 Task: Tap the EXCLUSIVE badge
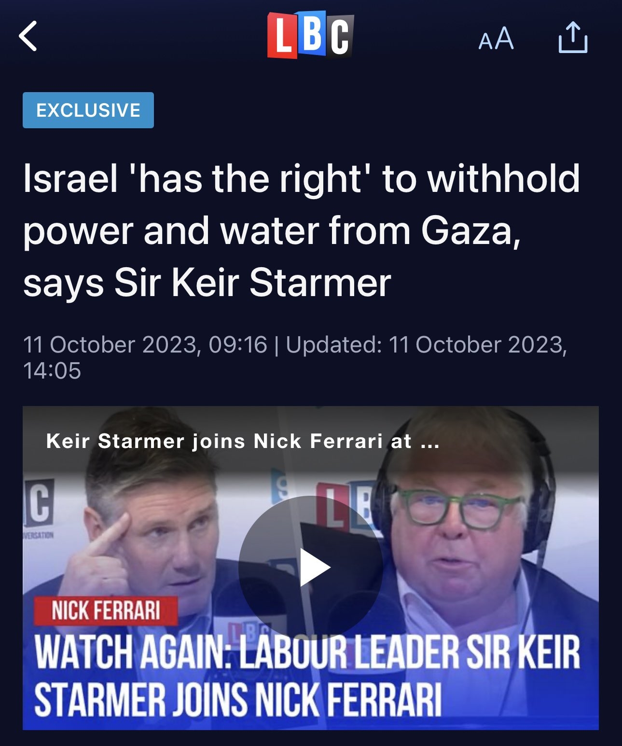pyautogui.click(x=88, y=110)
